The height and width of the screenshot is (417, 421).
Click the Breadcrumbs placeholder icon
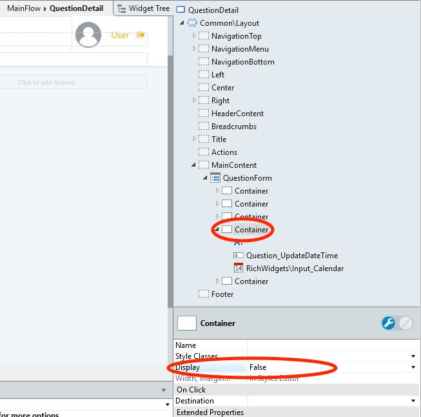(x=204, y=126)
